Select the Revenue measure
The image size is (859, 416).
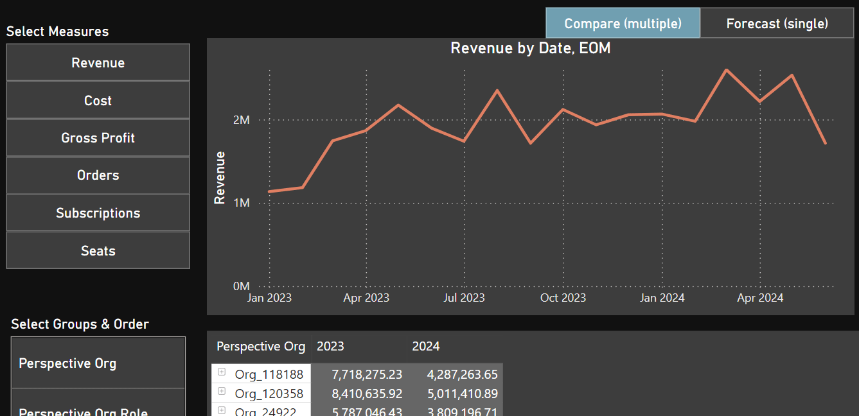[98, 62]
